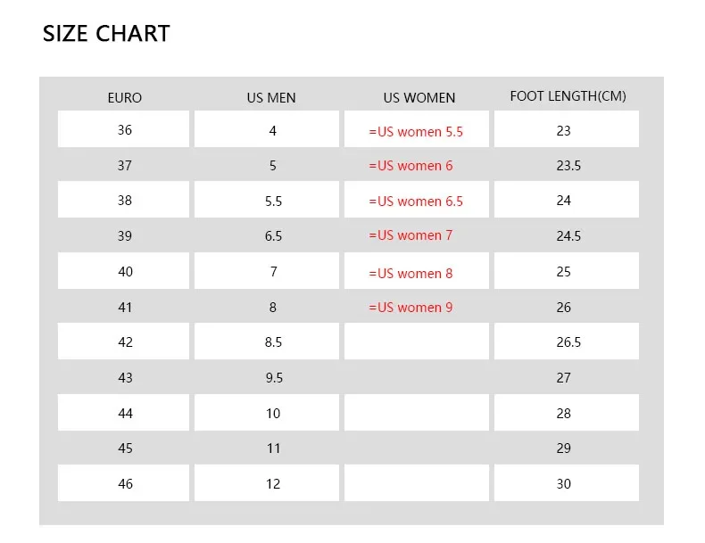Click the foot length 26.5 cell
This screenshot has height=543, width=705.
567,341
